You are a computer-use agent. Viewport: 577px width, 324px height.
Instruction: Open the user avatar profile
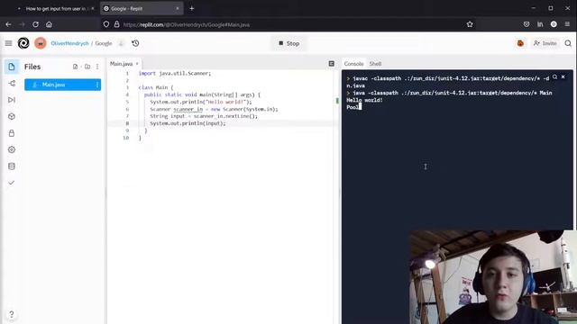41,43
